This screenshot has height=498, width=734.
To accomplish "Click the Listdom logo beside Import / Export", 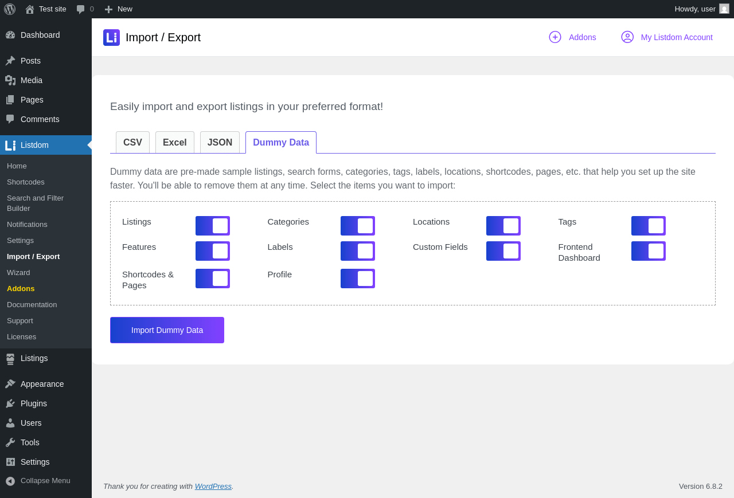I will [x=111, y=37].
